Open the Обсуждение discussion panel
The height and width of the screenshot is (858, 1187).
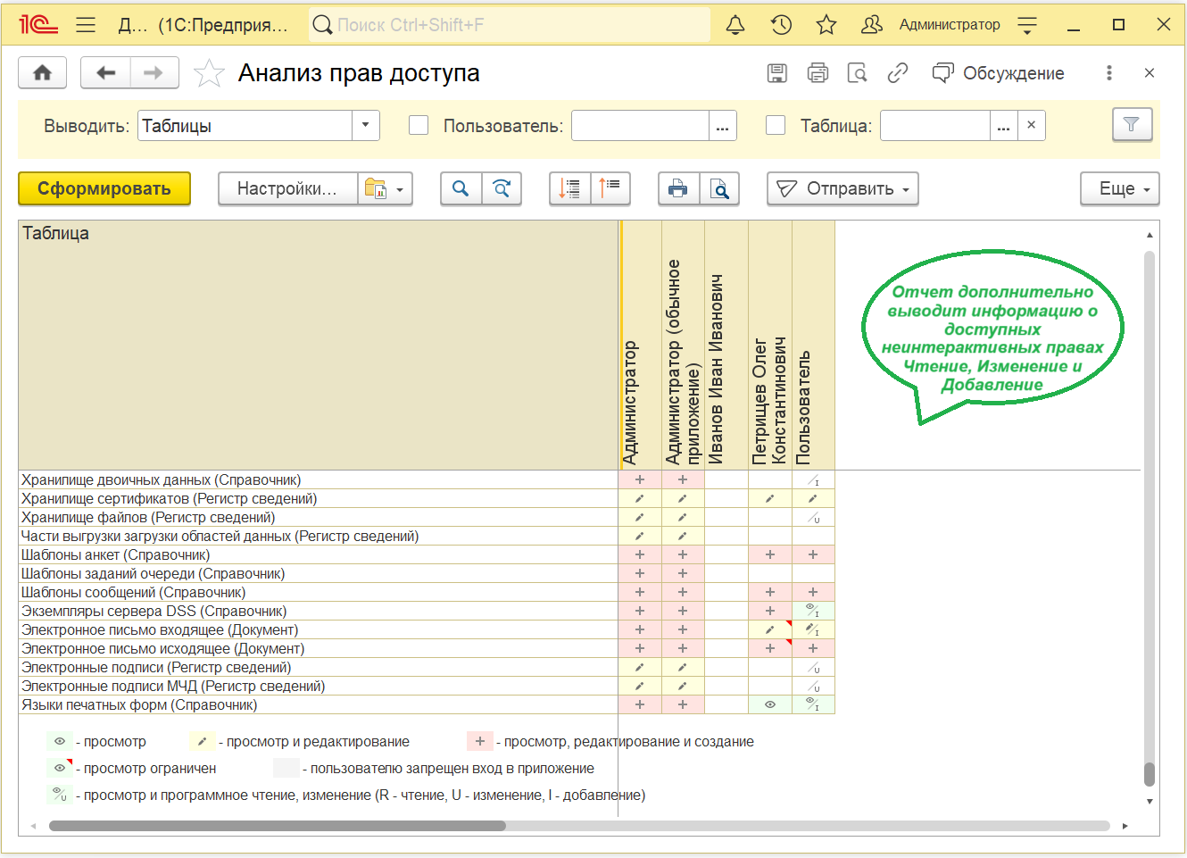[998, 73]
